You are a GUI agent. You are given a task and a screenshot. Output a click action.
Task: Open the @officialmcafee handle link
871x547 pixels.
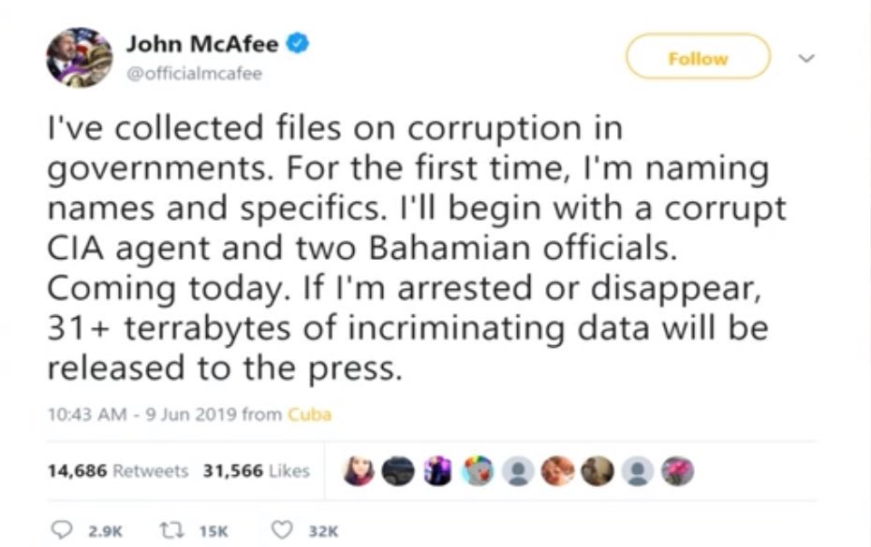194,74
